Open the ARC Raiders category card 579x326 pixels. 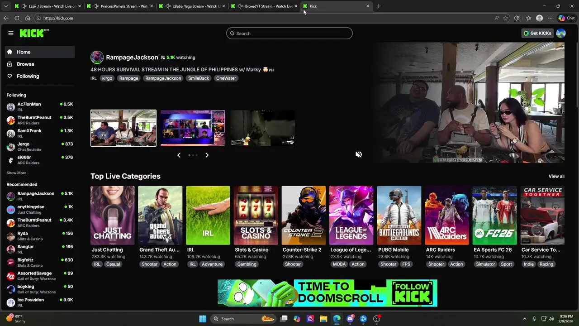pyautogui.click(x=447, y=216)
